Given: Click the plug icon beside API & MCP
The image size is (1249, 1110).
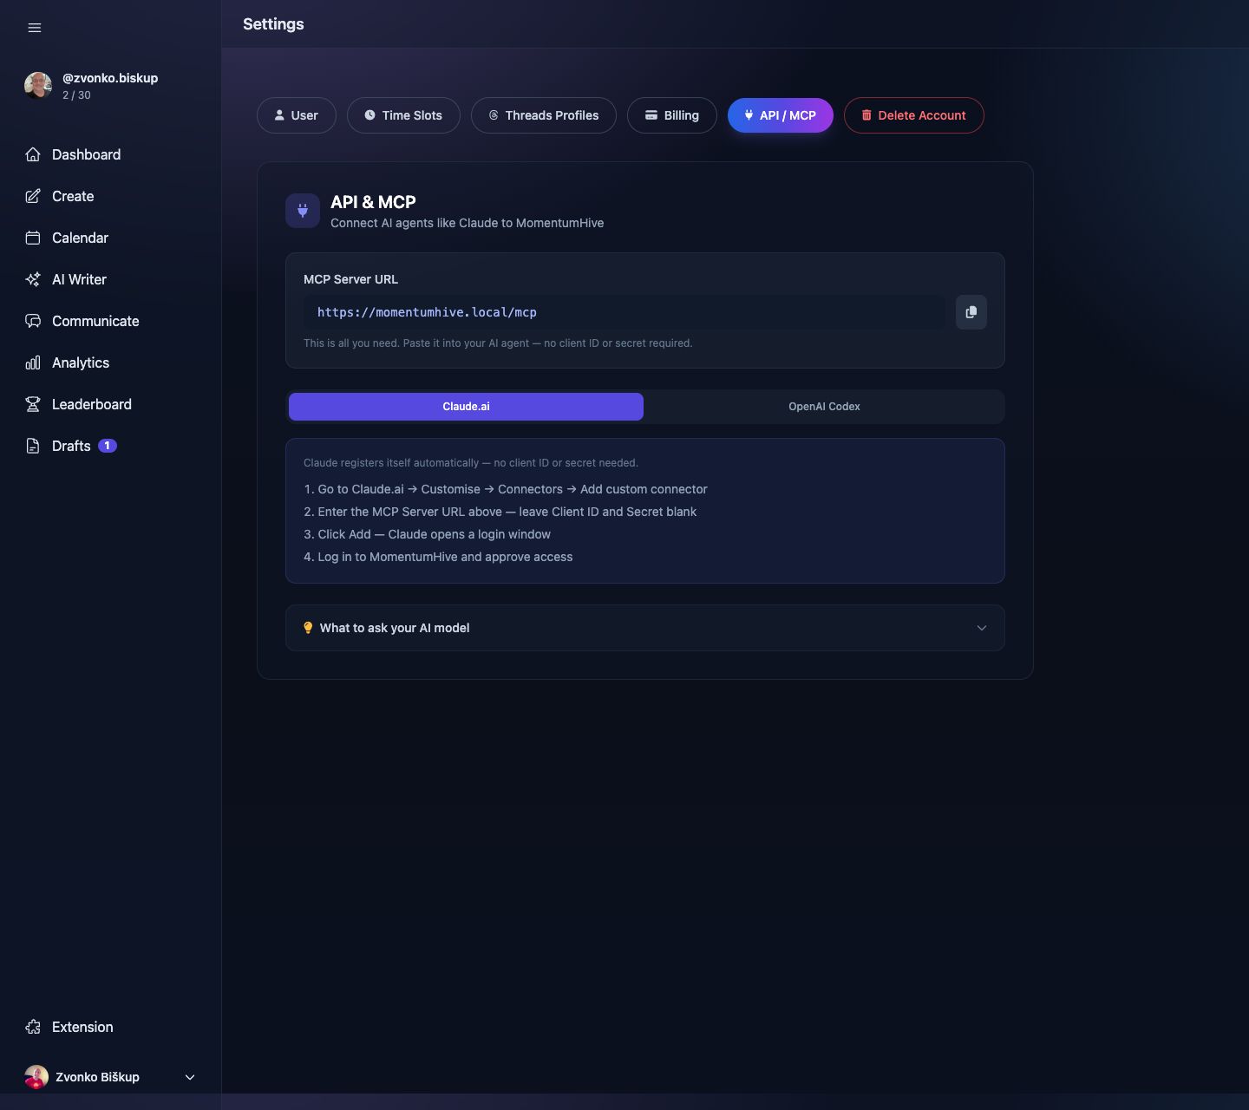Looking at the screenshot, I should pyautogui.click(x=303, y=211).
